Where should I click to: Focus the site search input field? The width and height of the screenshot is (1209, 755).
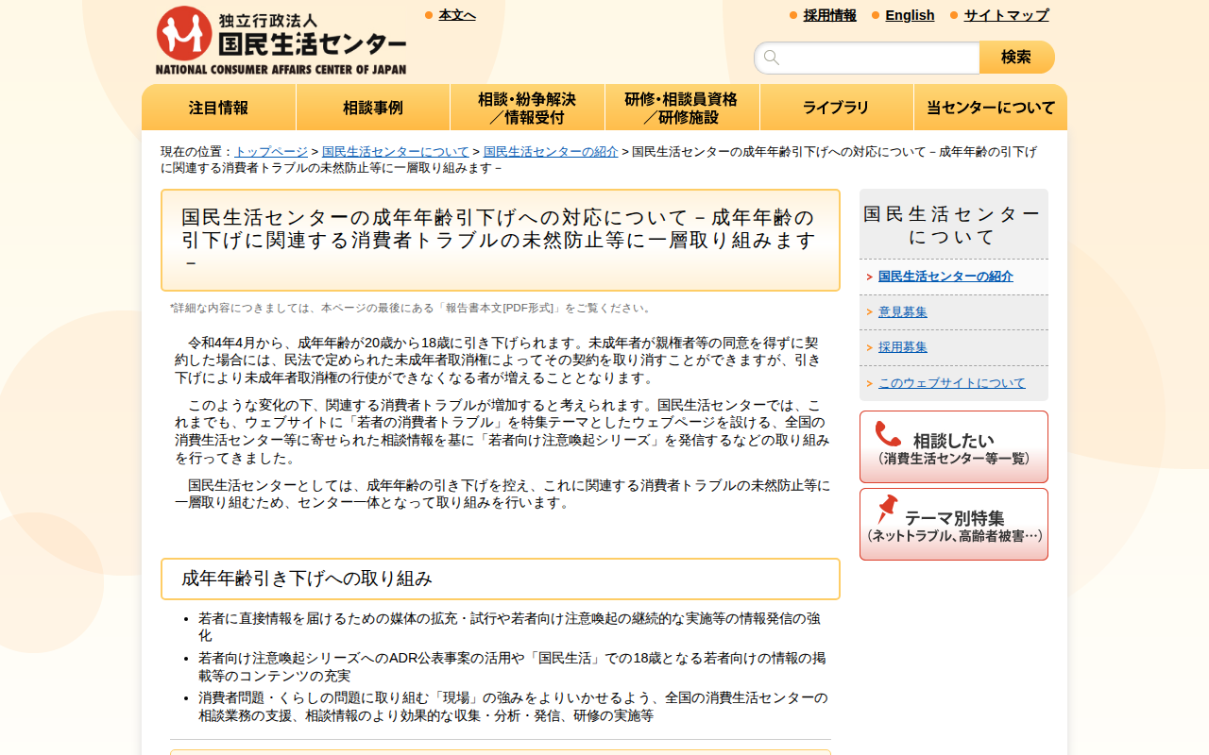point(867,58)
